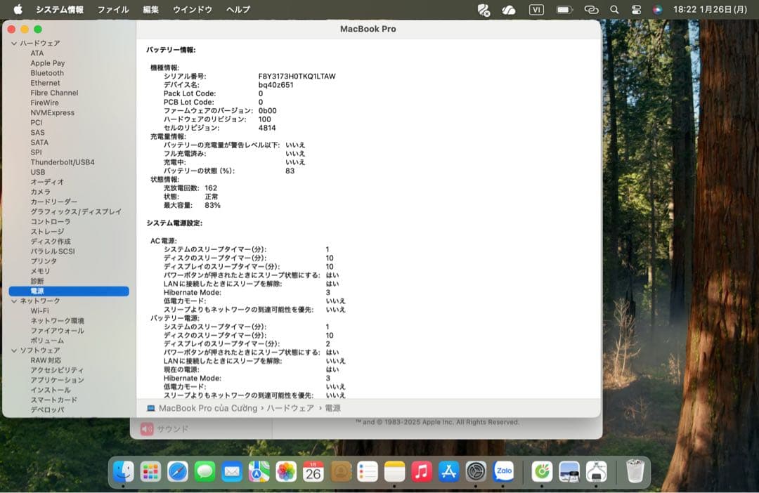Launch the Music app from Dock

point(422,471)
